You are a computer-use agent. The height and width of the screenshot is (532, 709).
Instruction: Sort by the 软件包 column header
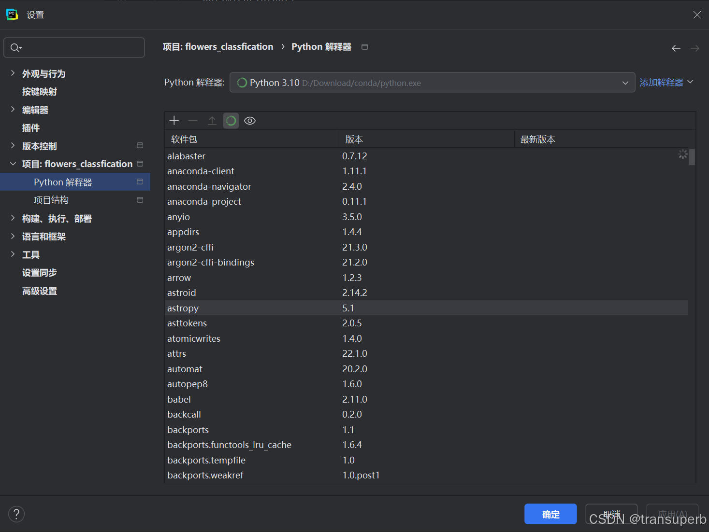(252, 139)
